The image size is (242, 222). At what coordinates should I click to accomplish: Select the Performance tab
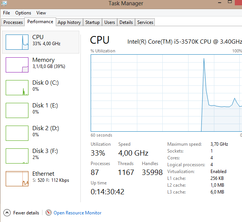[40, 22]
